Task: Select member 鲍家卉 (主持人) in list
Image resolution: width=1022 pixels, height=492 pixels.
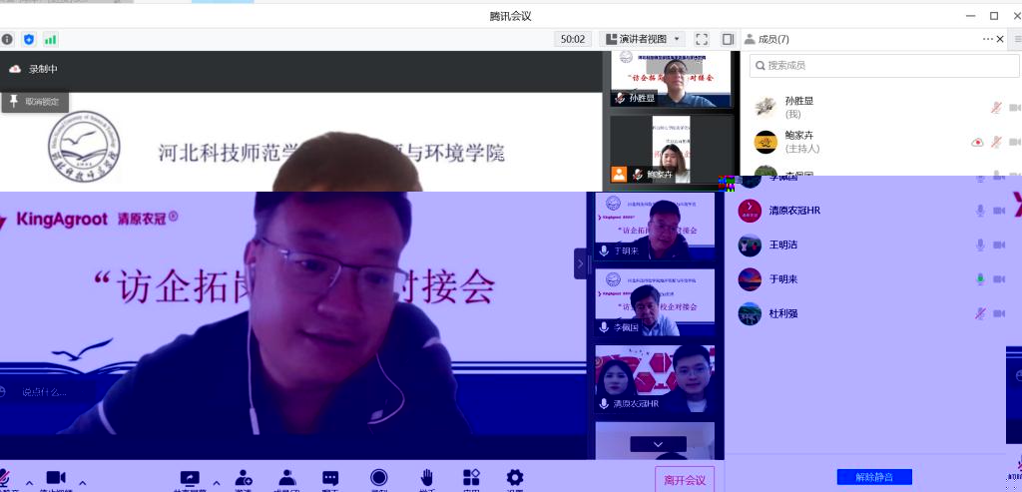Action: [881, 142]
